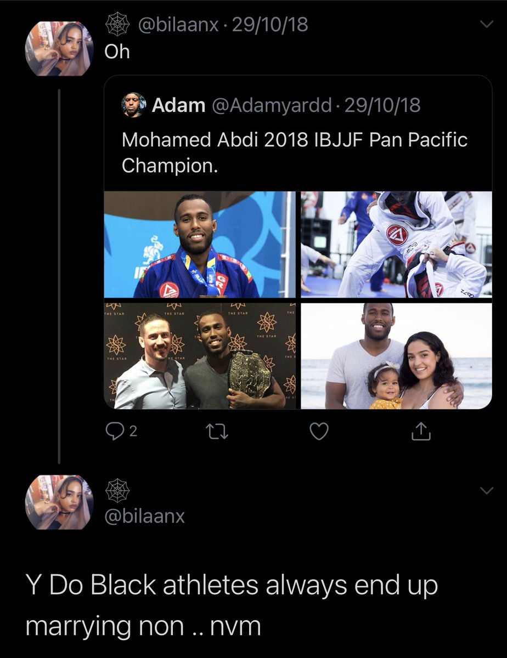The height and width of the screenshot is (658, 507).
Task: Expand the chevron menu on the first tweet
Action: 486,24
